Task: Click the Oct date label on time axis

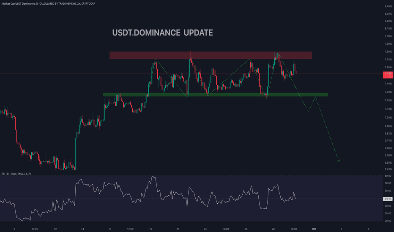Action: (314, 229)
